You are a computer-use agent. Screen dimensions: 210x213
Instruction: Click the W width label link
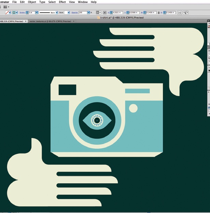142,13
